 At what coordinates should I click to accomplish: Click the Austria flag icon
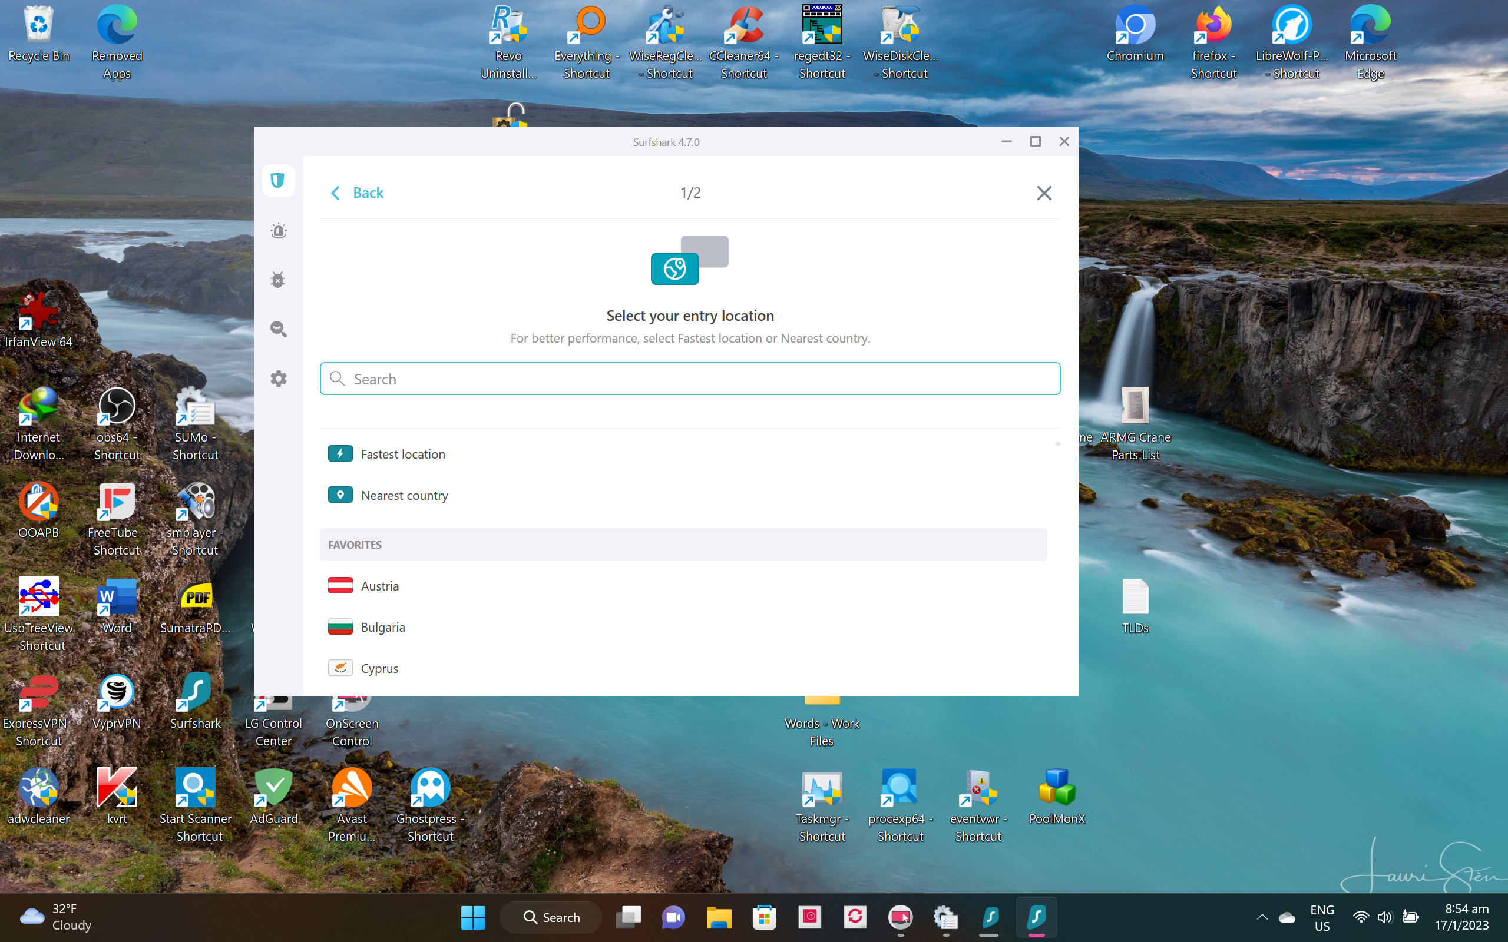point(340,586)
